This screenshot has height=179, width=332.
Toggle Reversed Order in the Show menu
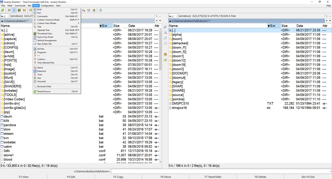(x=56, y=86)
